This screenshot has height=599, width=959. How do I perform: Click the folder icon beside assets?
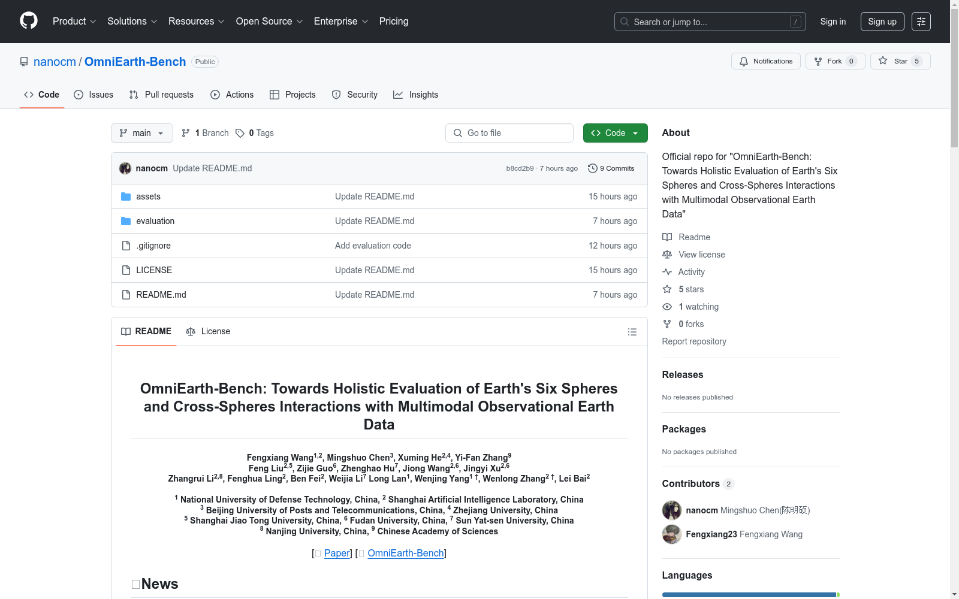click(126, 196)
